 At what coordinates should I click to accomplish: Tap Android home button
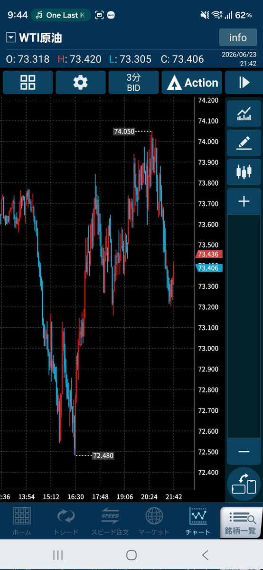click(131, 555)
